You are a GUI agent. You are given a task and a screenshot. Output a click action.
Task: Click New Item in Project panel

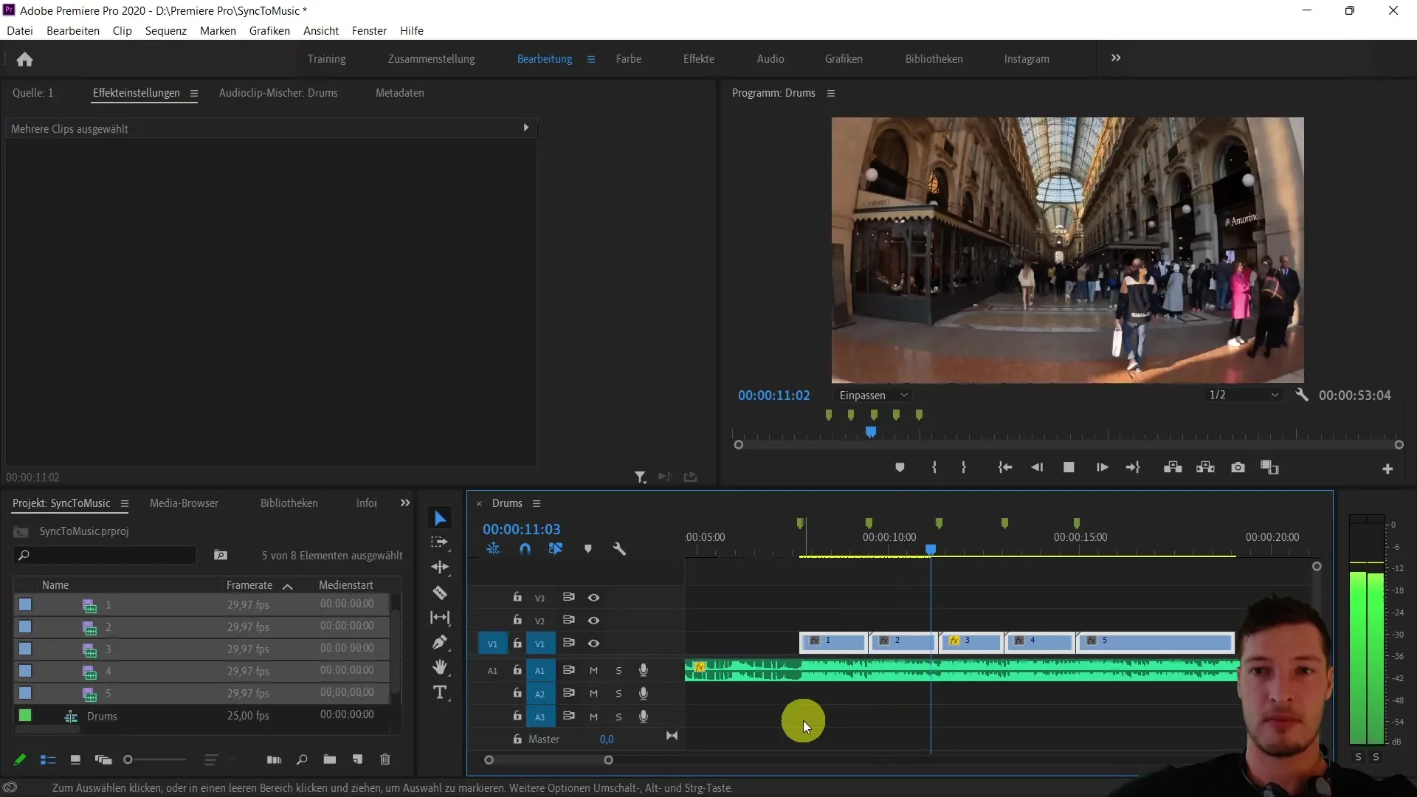point(357,760)
